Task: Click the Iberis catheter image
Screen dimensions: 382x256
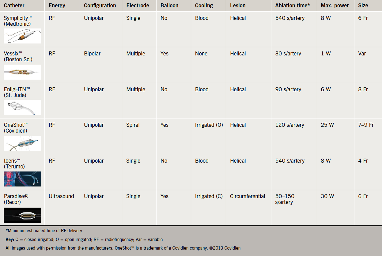Action: (x=22, y=179)
